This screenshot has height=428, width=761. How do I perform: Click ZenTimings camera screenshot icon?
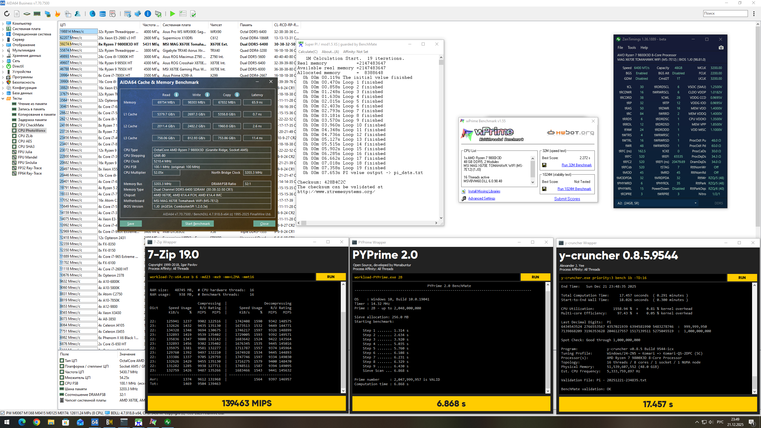721,48
